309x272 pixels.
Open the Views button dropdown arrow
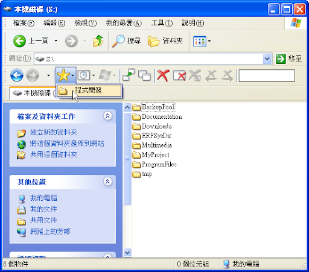209,41
